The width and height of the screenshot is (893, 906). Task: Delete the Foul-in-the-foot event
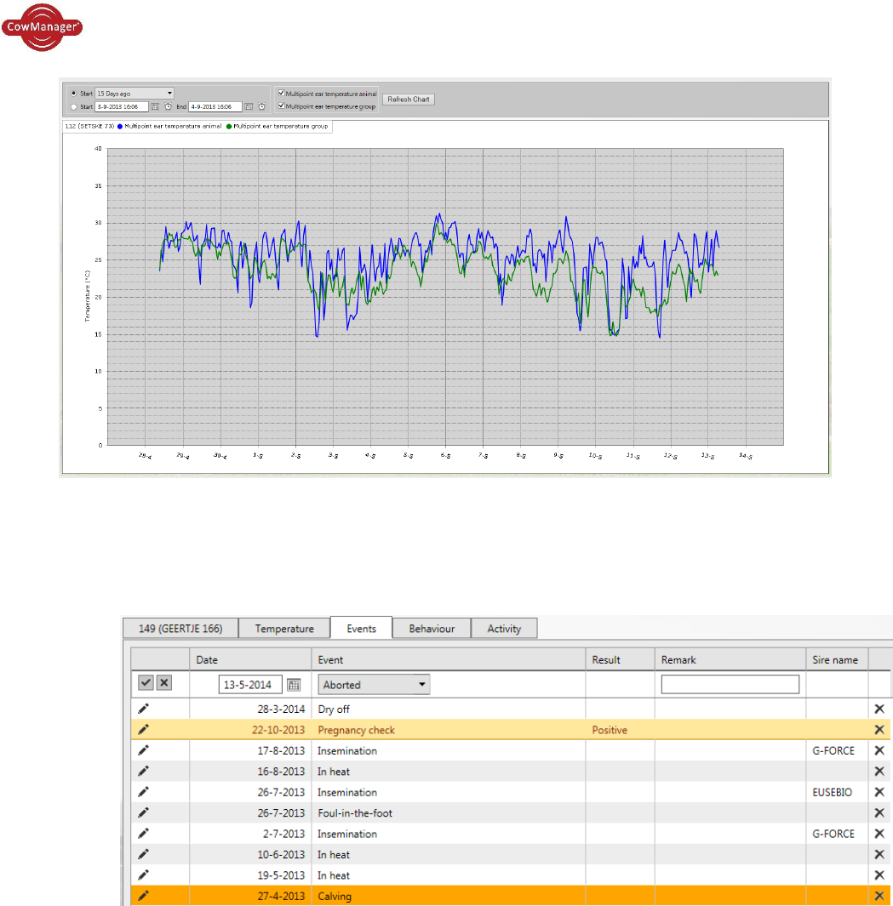(x=879, y=813)
